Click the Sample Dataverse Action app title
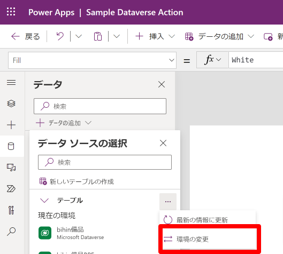This screenshot has height=254, width=283. pyautogui.click(x=135, y=12)
